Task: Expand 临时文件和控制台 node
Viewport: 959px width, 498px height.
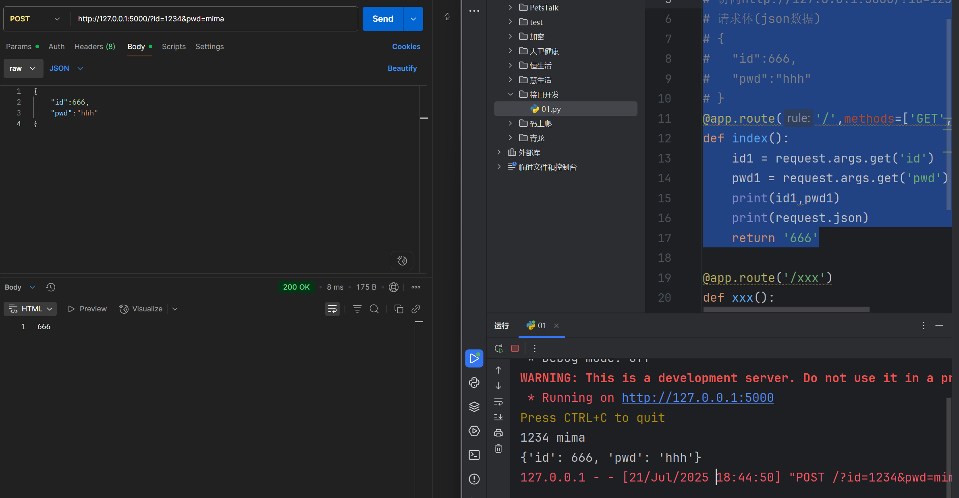Action: [499, 167]
